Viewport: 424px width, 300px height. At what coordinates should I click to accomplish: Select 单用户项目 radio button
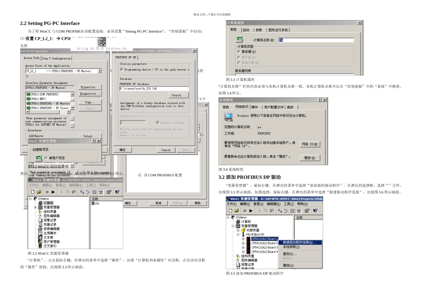coord(46,158)
